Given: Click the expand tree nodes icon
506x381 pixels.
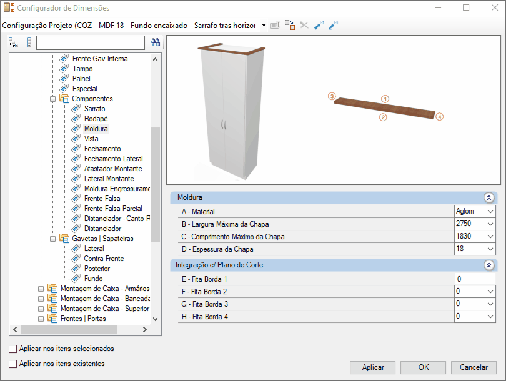Looking at the screenshot, I should point(13,42).
